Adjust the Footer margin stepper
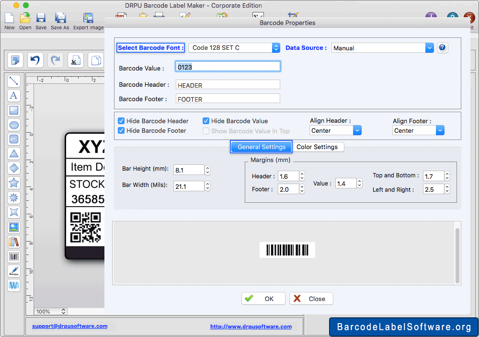The width and height of the screenshot is (479, 337). [x=302, y=189]
